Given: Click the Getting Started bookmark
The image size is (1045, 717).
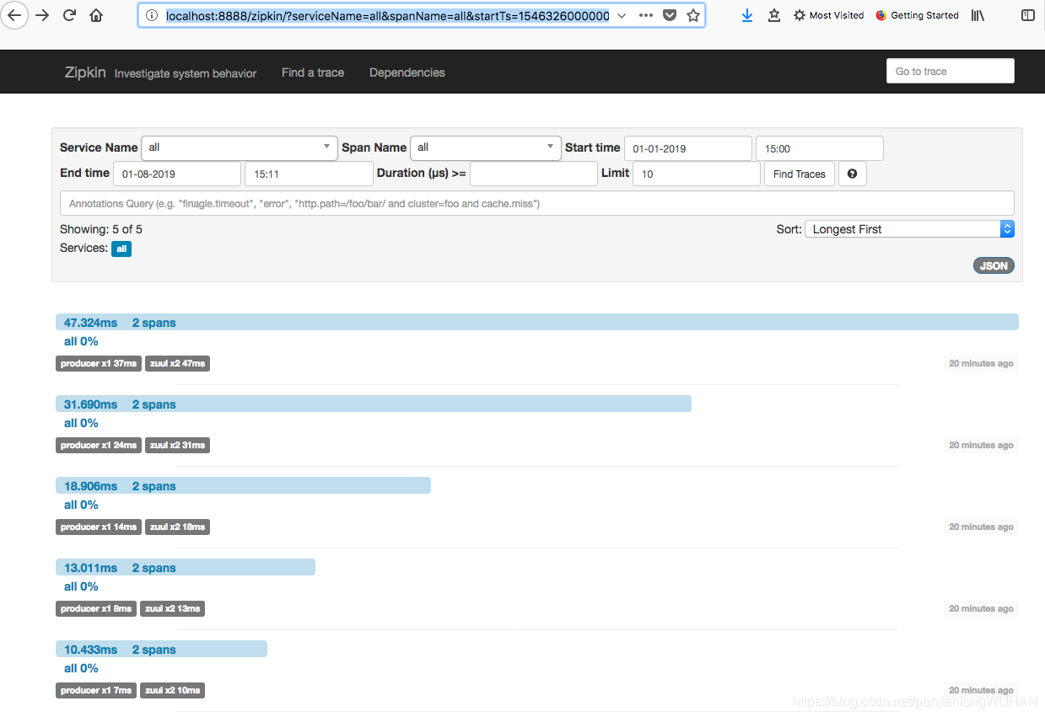Looking at the screenshot, I should click(917, 14).
